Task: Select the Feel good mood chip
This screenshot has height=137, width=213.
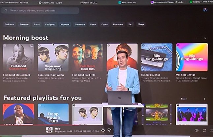Action: click(x=50, y=25)
